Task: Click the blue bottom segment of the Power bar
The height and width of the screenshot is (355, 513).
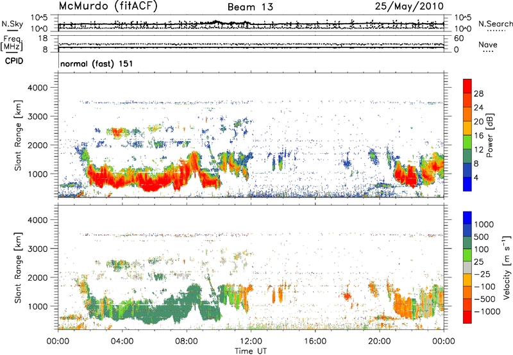Action: (467, 184)
